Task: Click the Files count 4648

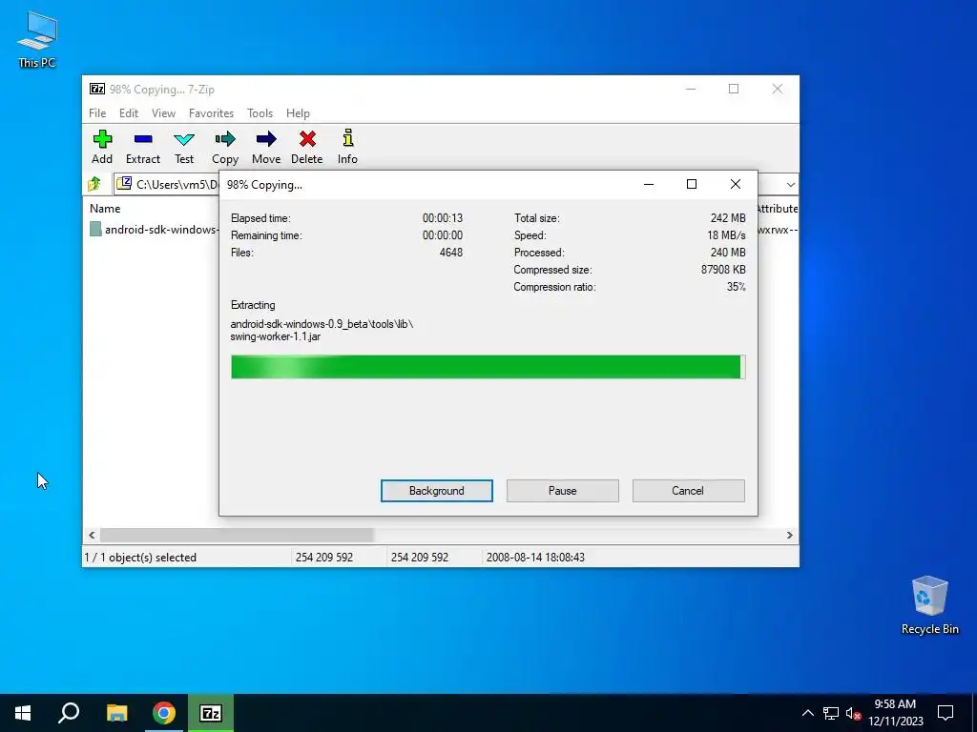Action: [x=451, y=253]
